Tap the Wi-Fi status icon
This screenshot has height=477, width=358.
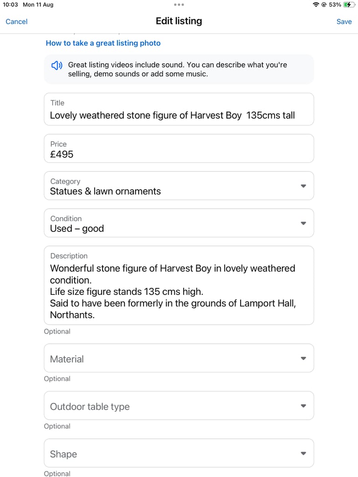click(316, 5)
